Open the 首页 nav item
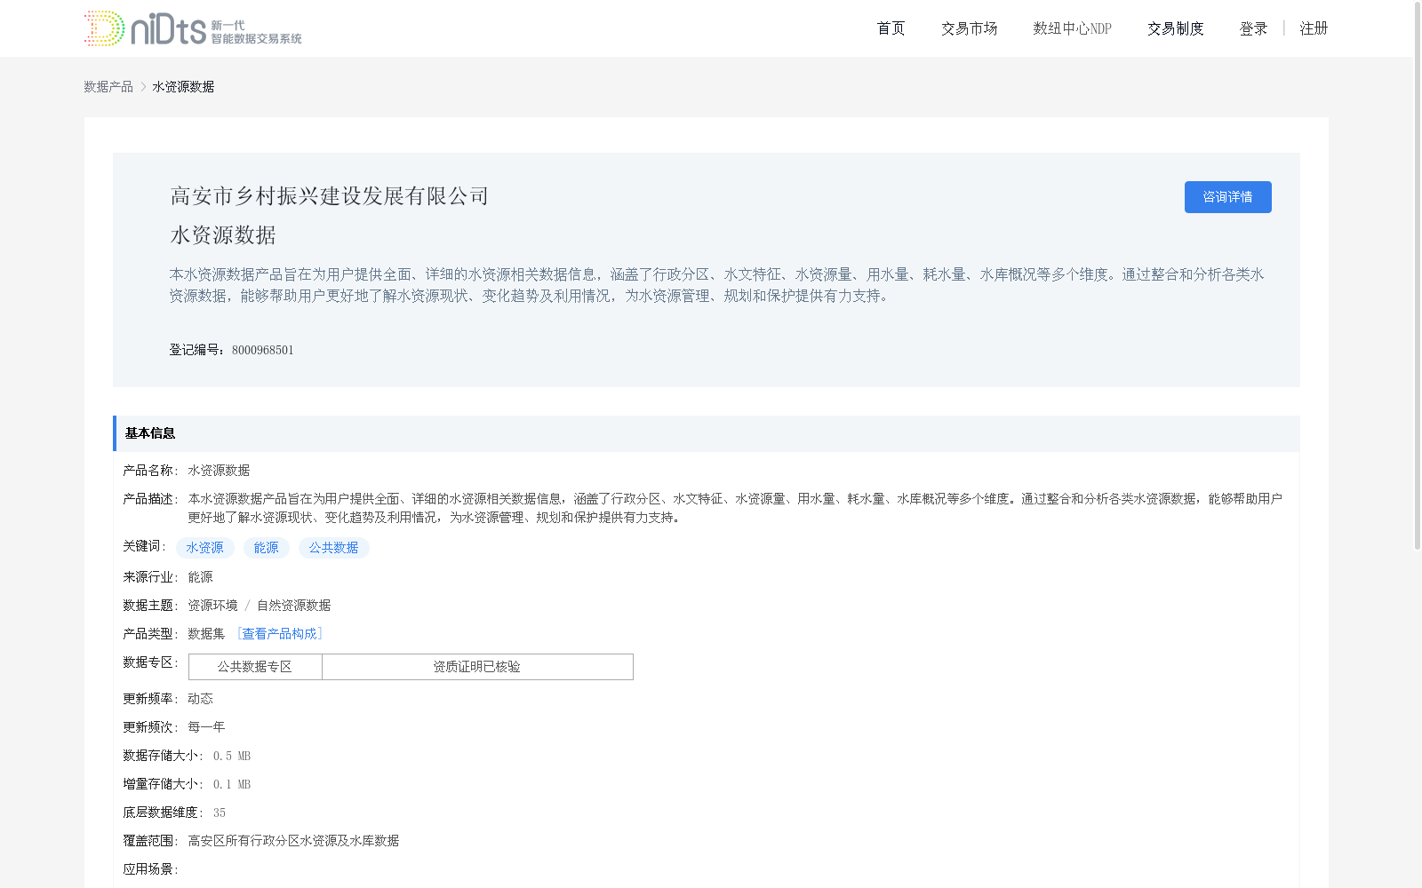 coord(891,28)
